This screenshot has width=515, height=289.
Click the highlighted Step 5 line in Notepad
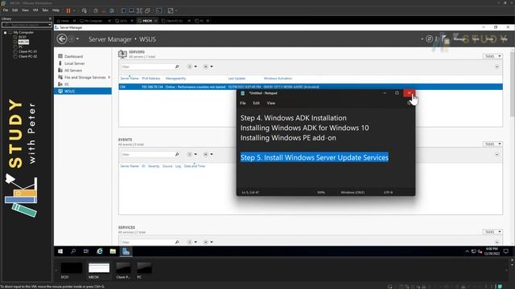[315, 157]
